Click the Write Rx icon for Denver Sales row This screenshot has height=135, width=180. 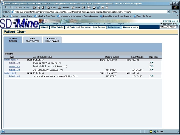tap(151, 69)
